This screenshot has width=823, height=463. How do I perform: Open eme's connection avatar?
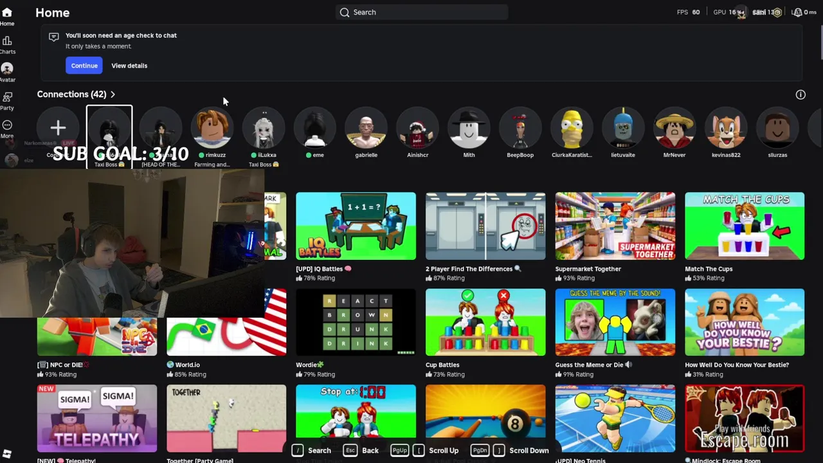tap(315, 128)
